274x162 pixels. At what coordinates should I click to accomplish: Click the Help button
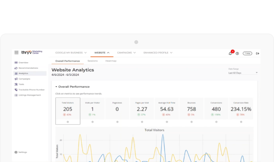[x=247, y=53]
